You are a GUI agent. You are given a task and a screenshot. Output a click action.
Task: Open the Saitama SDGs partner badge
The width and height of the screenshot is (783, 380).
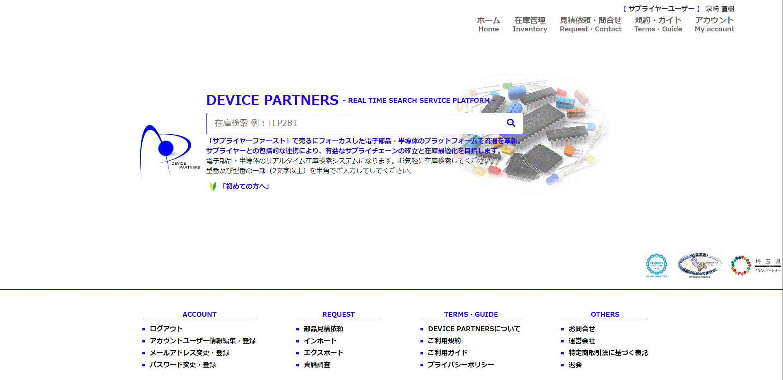click(x=756, y=266)
